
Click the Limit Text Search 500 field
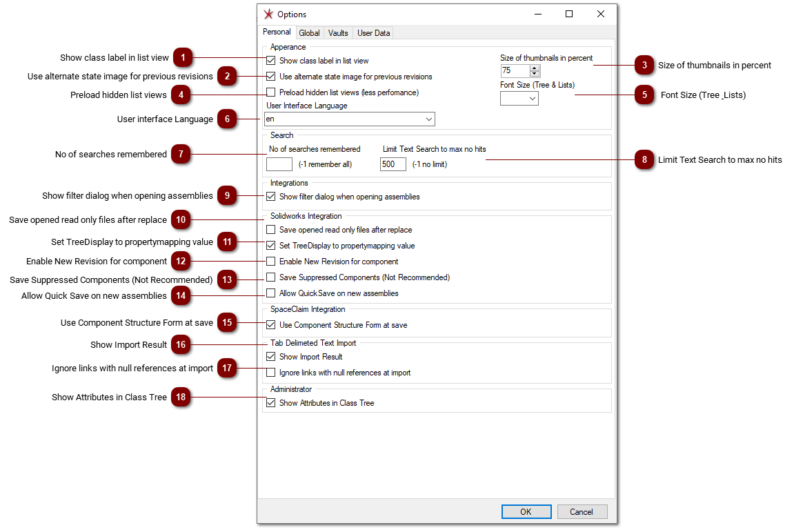click(393, 164)
